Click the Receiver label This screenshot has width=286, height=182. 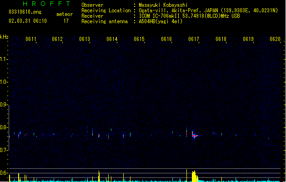pyautogui.click(x=92, y=16)
